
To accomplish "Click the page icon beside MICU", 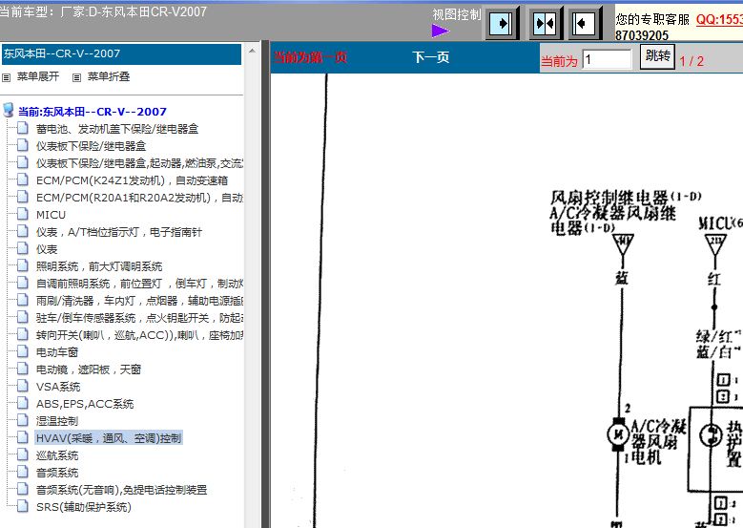I will [22, 214].
